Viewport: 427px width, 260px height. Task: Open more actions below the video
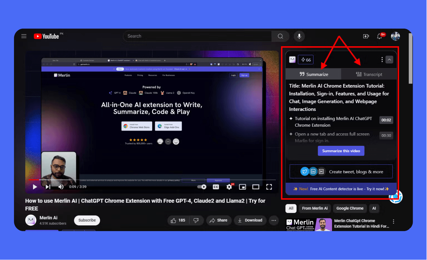click(274, 220)
